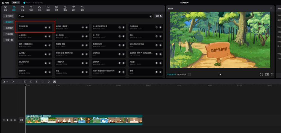Switch to the 媒体 (Media) tab

(x=5, y=8)
